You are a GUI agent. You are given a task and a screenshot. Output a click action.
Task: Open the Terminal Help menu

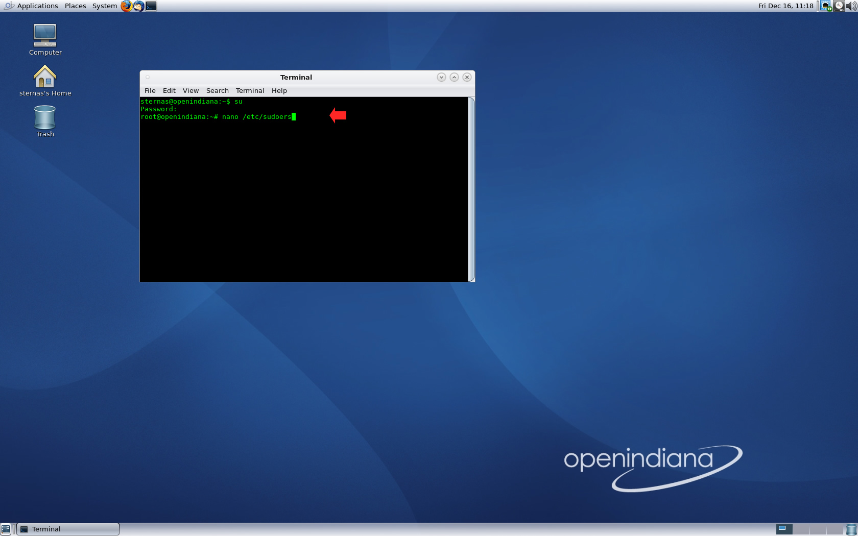279,91
